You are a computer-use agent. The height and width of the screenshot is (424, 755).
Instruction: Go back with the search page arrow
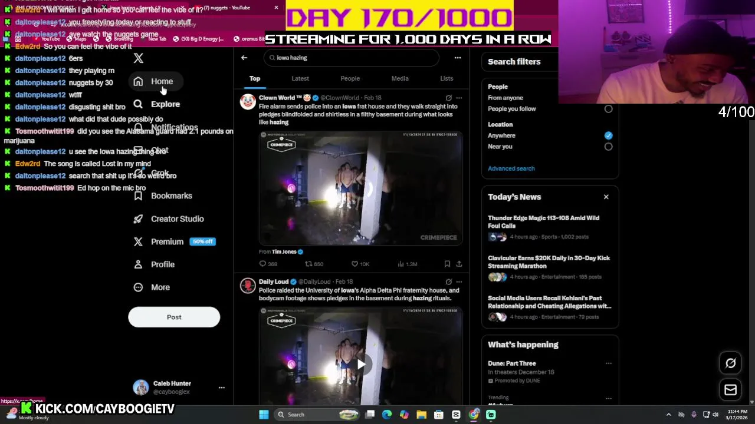[x=244, y=58]
